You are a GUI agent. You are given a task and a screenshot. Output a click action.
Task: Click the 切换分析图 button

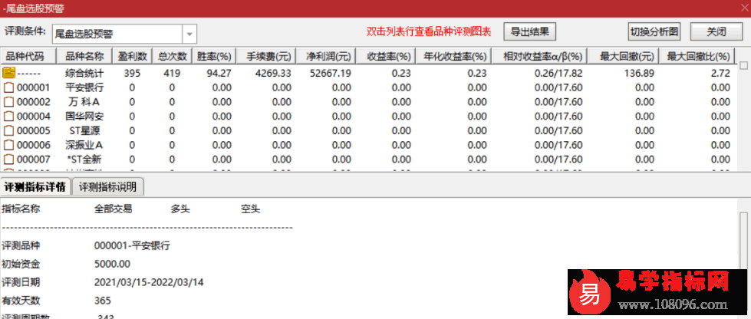(654, 32)
